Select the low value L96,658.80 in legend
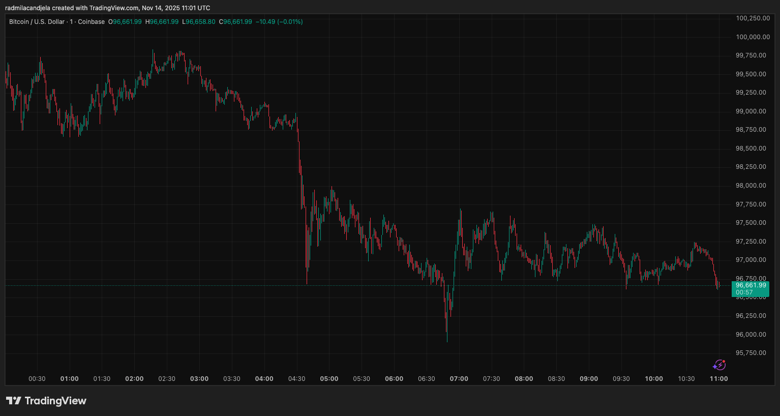780x416 pixels. (x=198, y=22)
